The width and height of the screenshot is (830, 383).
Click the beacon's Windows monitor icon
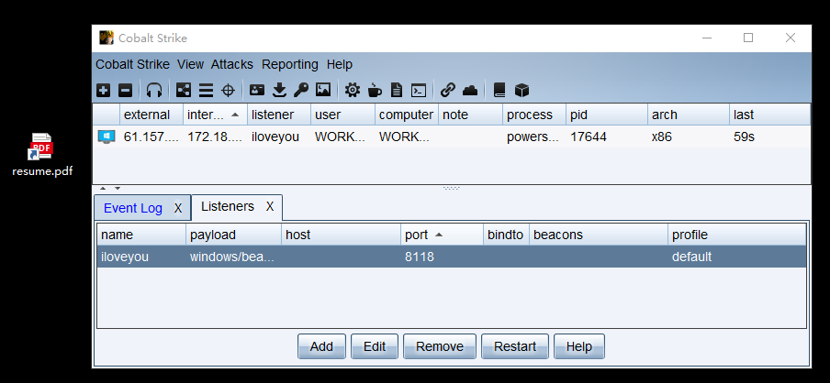click(x=107, y=137)
